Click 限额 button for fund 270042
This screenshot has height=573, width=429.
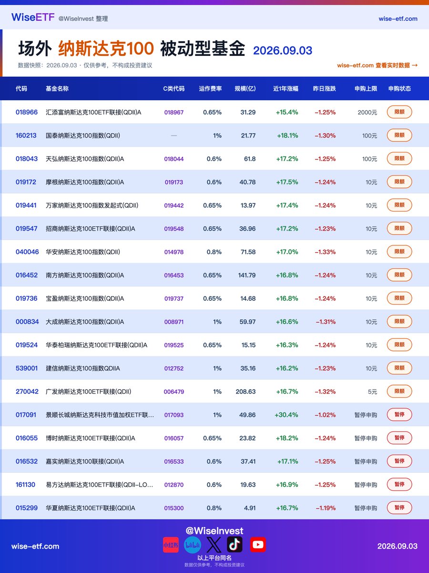pyautogui.click(x=399, y=392)
